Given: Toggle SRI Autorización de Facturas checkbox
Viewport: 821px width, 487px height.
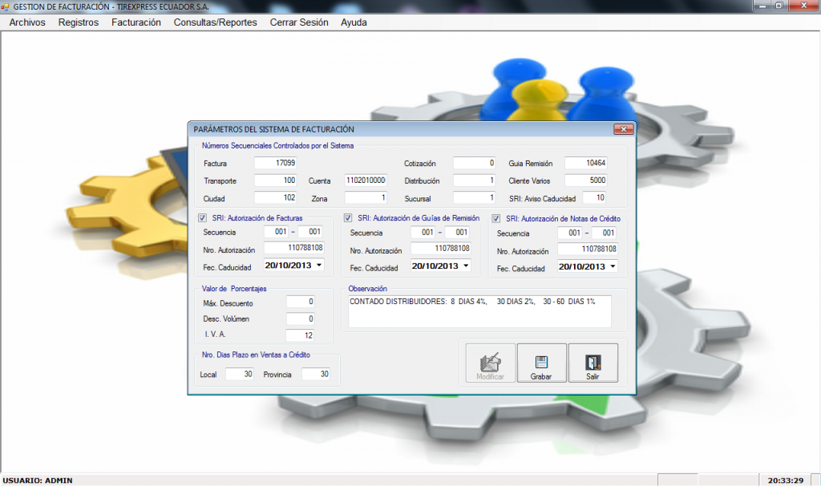Looking at the screenshot, I should [x=203, y=218].
